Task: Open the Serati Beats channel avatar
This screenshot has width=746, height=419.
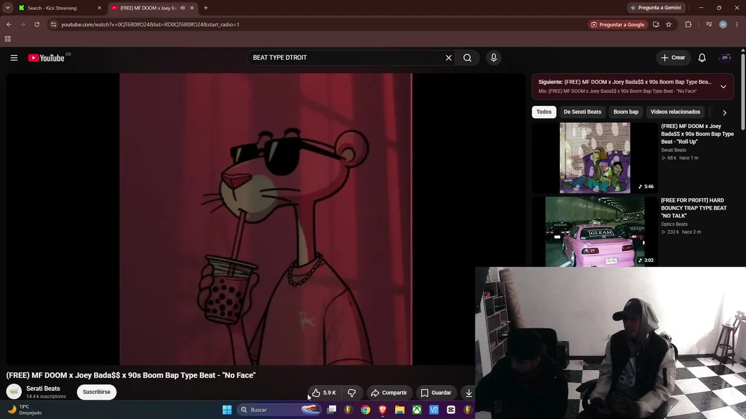Action: click(x=14, y=392)
